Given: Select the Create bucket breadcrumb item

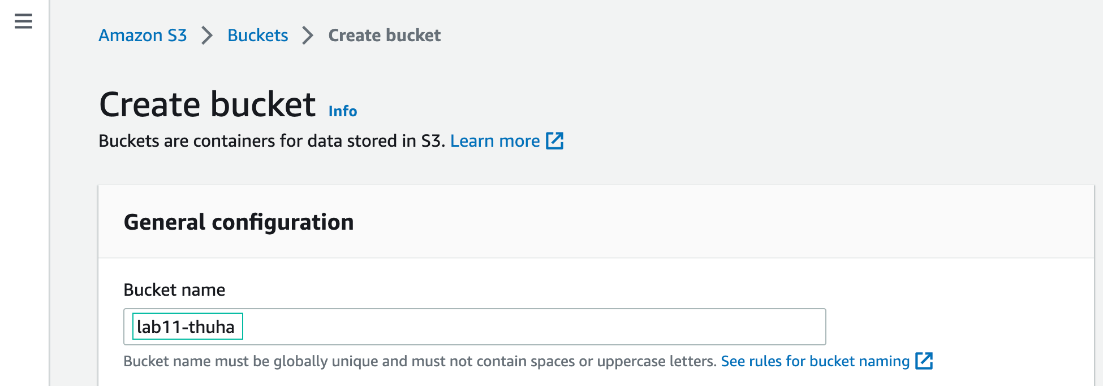Looking at the screenshot, I should pyautogui.click(x=384, y=35).
